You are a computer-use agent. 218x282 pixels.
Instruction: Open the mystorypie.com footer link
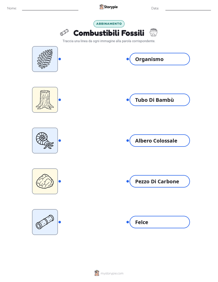112,273
